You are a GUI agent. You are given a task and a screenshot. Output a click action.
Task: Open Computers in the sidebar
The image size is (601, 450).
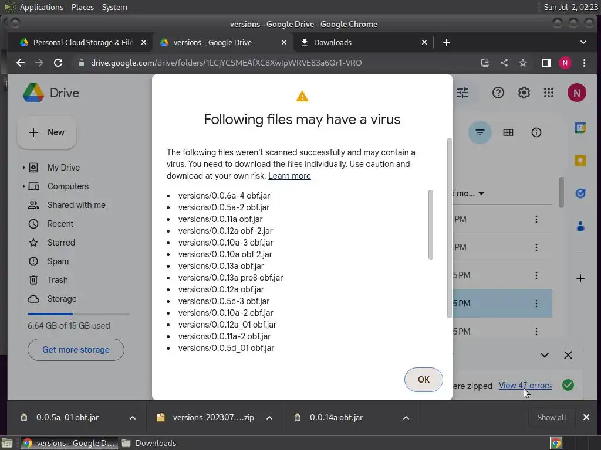pos(68,186)
